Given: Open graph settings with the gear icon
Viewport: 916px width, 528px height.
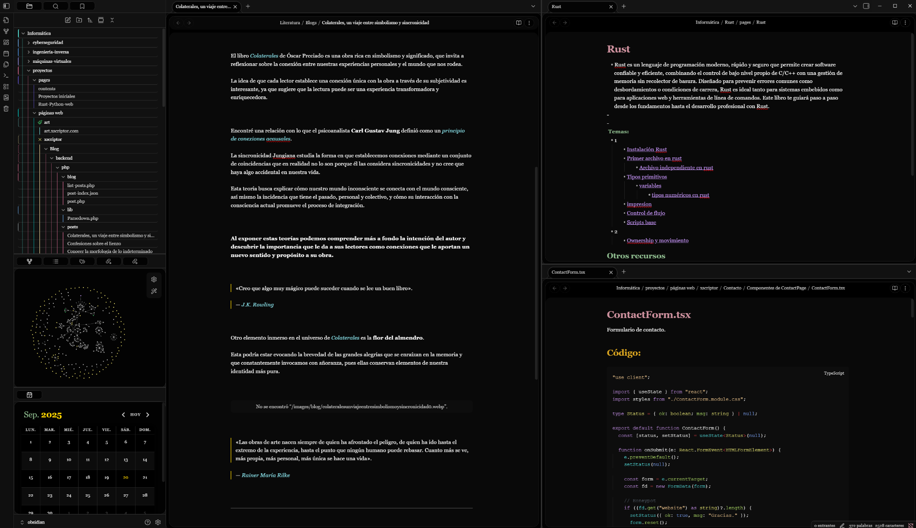Looking at the screenshot, I should 154,279.
